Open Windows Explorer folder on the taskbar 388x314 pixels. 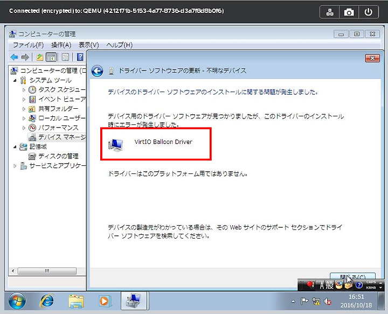point(76,301)
